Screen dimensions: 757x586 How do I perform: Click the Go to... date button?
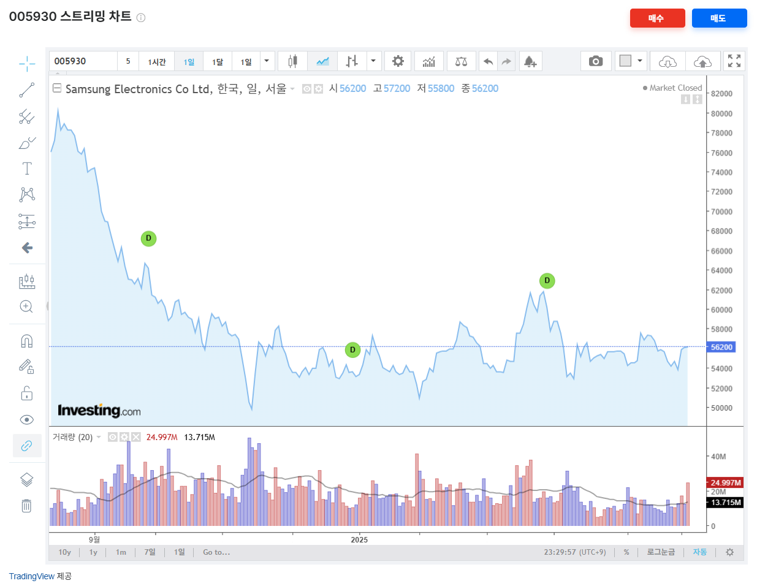tap(216, 552)
